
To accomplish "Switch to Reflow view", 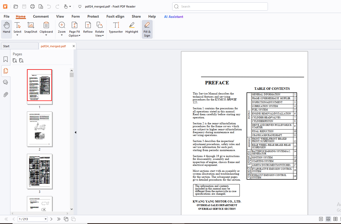I will coord(88,28).
